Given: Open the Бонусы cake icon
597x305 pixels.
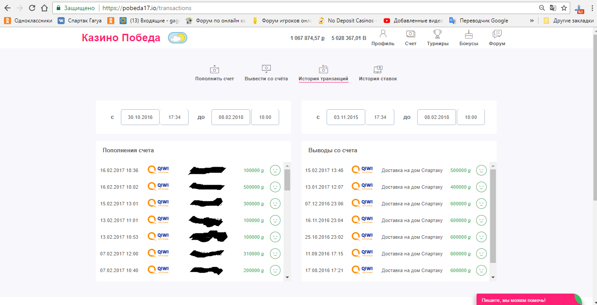Looking at the screenshot, I should [x=469, y=34].
